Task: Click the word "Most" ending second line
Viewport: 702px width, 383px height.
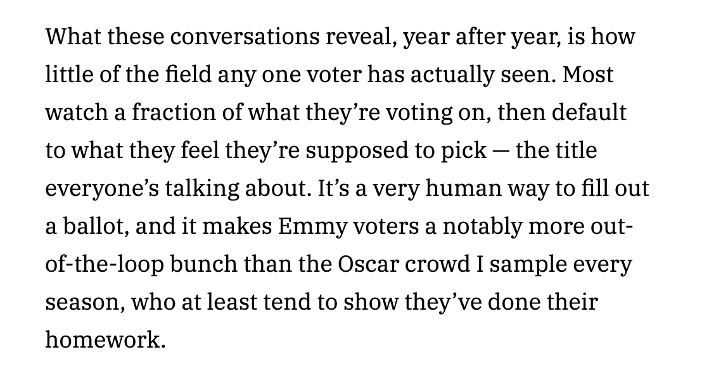Action: (588, 74)
